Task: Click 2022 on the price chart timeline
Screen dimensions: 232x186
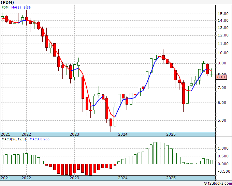Action: point(26,134)
